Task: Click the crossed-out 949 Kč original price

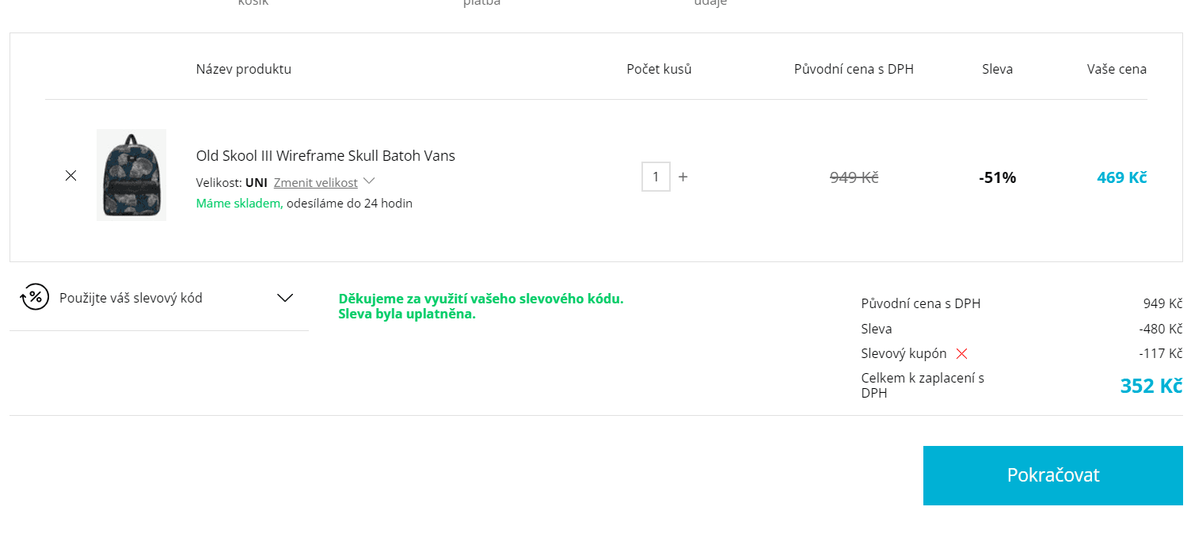Action: 854,177
